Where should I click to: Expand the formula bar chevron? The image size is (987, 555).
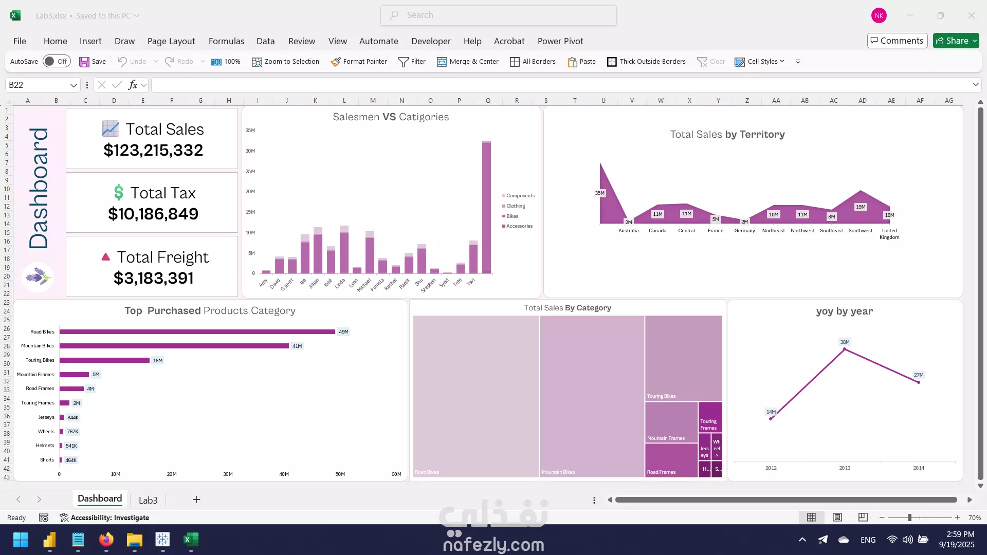pyautogui.click(x=975, y=85)
